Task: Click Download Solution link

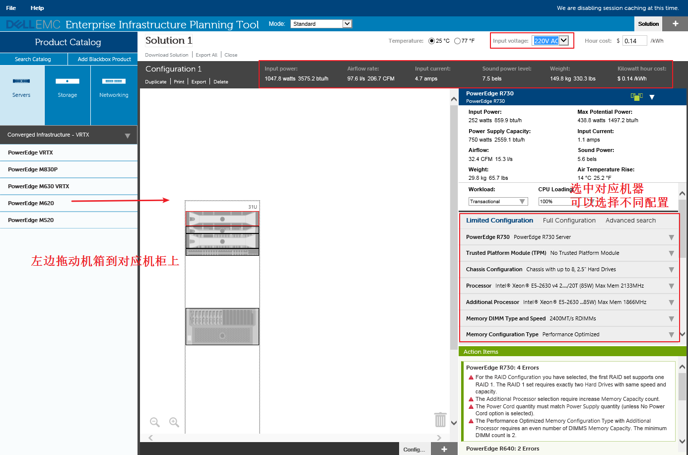Action: tap(167, 55)
